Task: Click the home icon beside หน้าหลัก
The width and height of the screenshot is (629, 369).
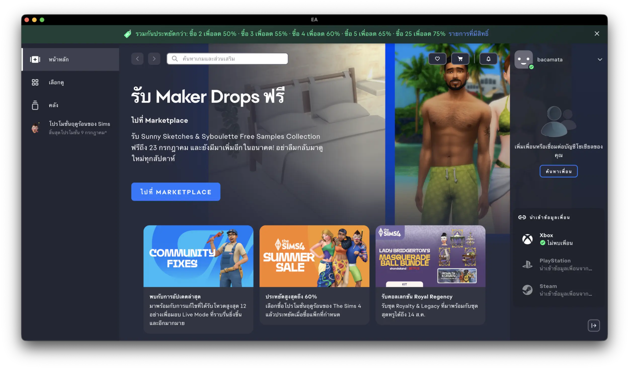Action: tap(35, 60)
